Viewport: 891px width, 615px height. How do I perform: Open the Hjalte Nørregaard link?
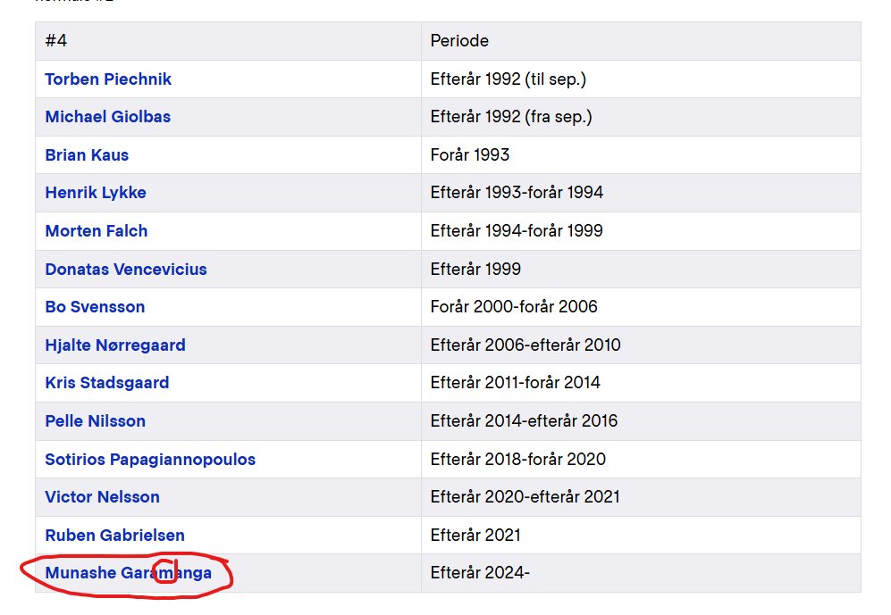click(115, 345)
